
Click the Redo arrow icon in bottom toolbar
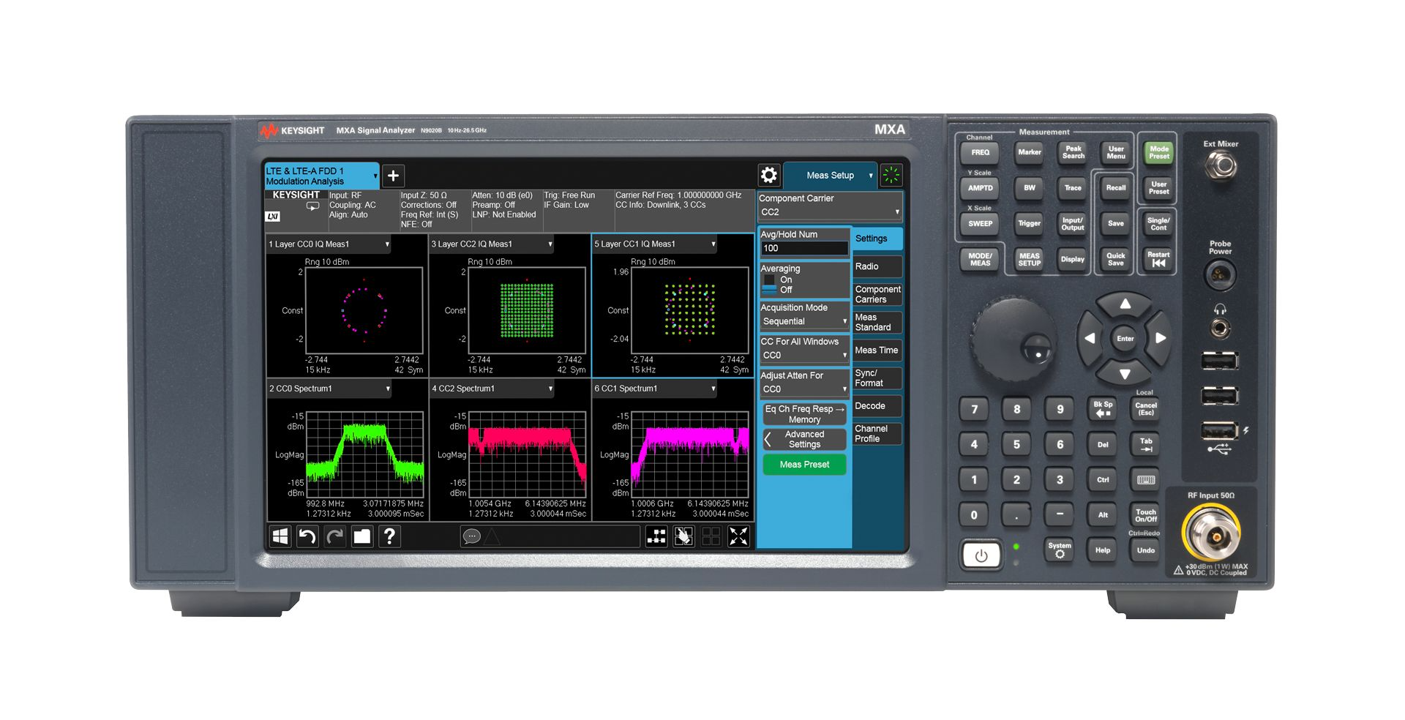pyautogui.click(x=334, y=536)
